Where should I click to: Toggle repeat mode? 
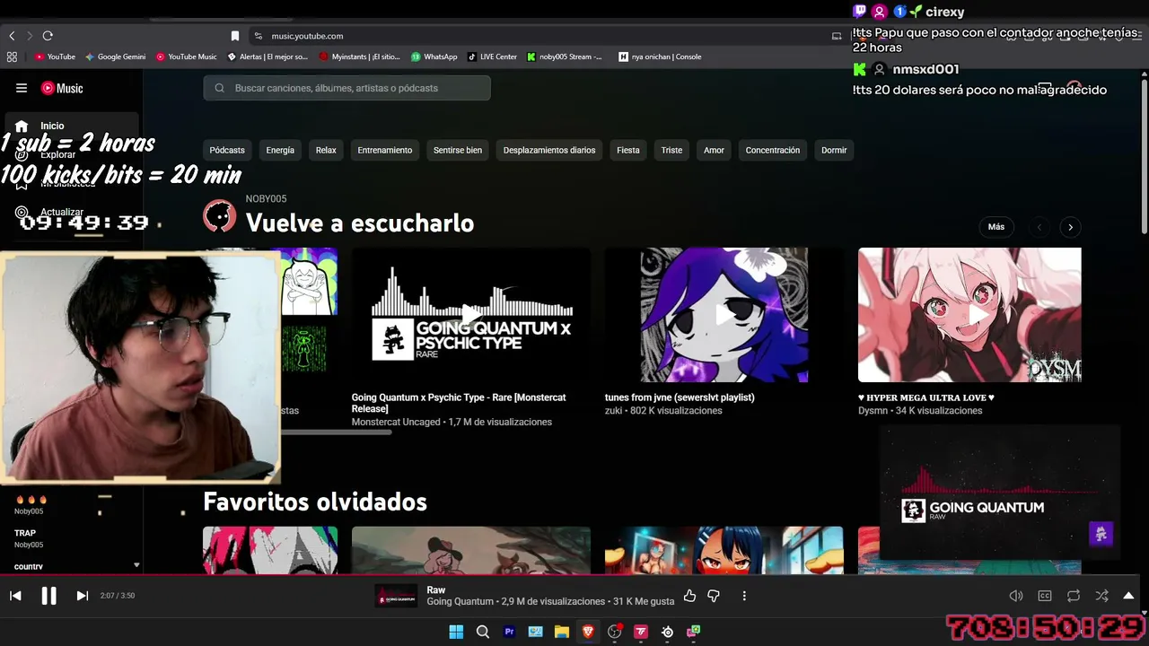tap(1074, 596)
